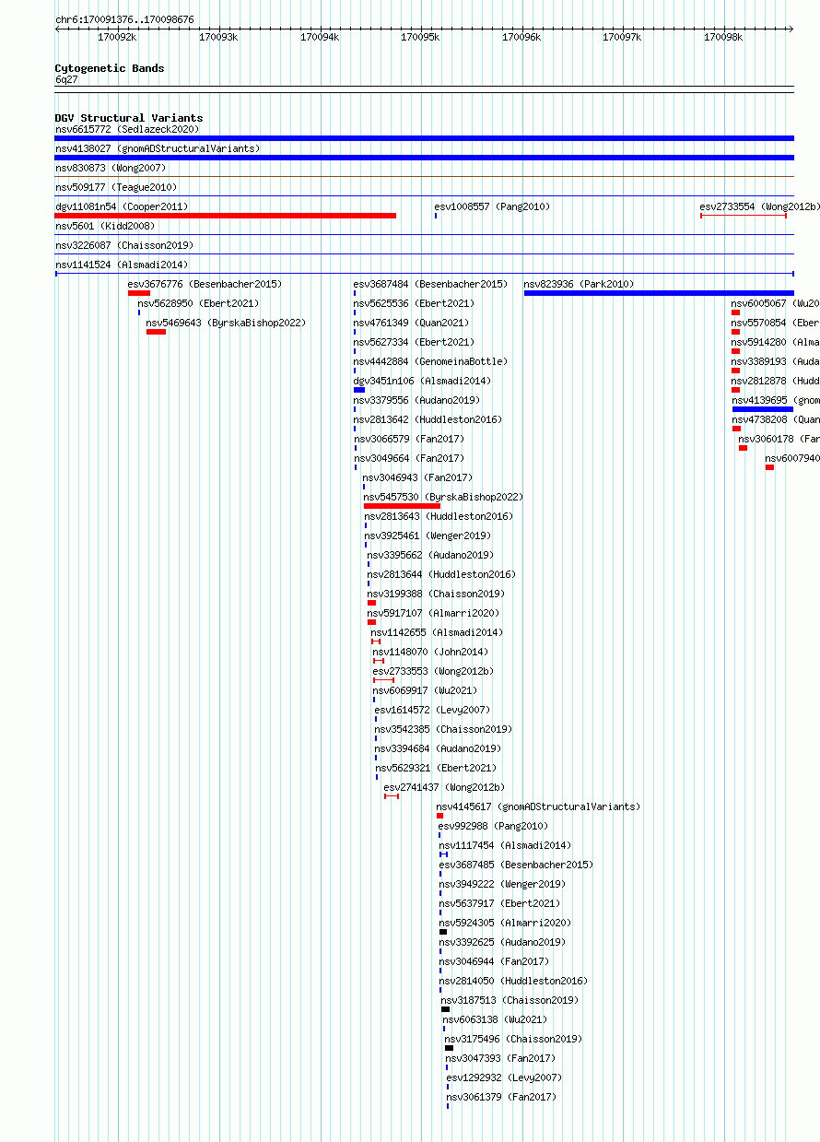Select nsv823936 (Park2010) label
Screen dimensions: 820x1142
(x=580, y=284)
